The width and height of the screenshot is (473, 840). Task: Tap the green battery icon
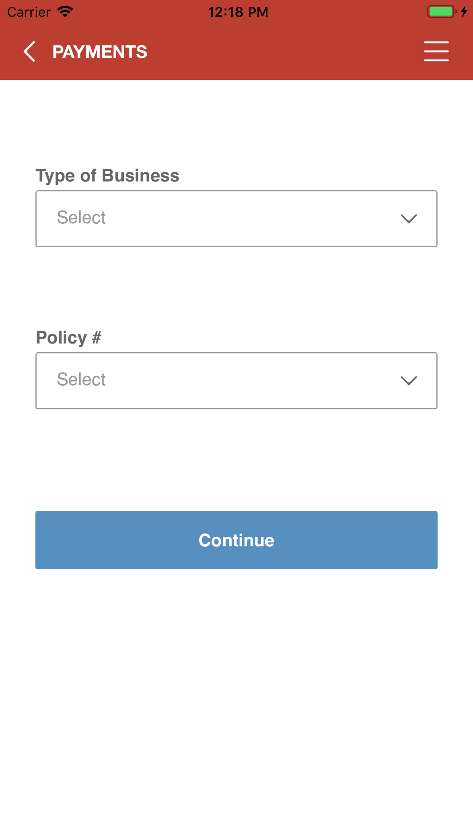(442, 11)
